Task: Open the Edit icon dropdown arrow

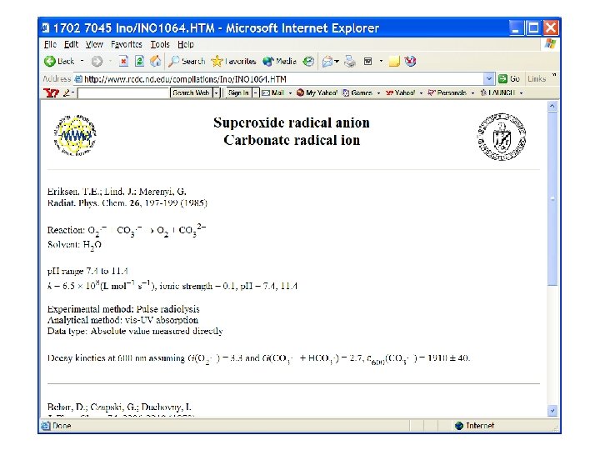Action: point(381,61)
